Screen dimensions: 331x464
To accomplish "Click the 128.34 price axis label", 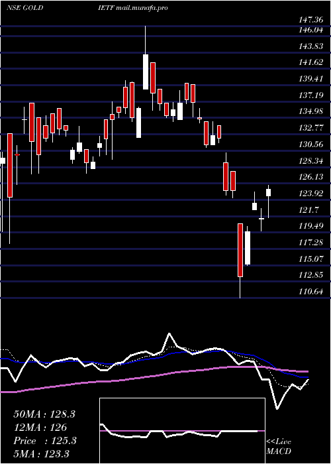I will (310, 160).
